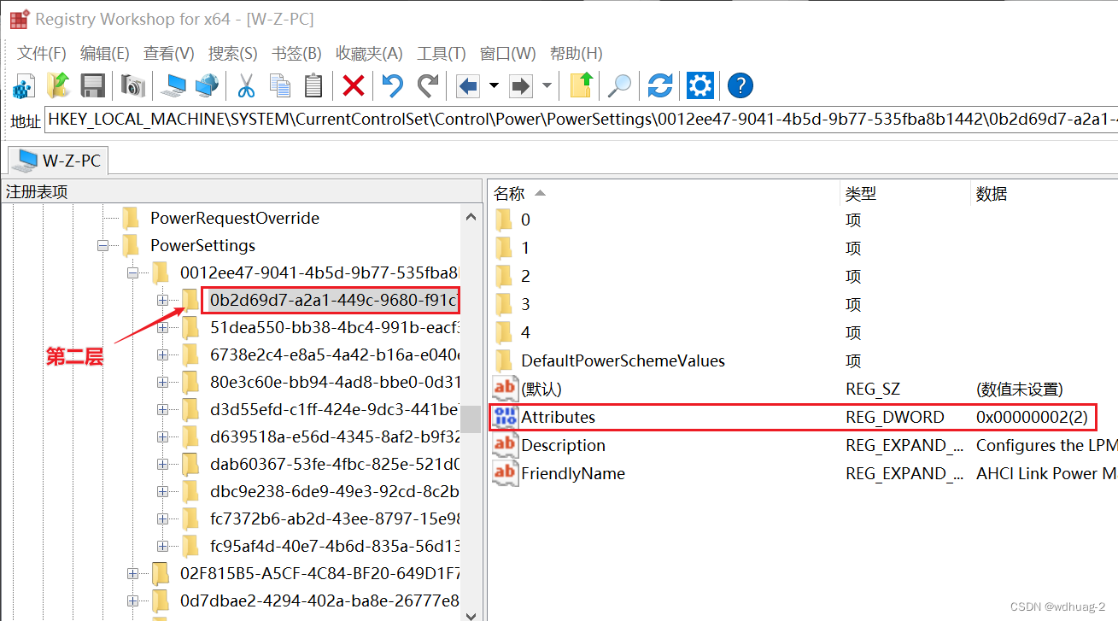Click the redo arrow icon
1118x621 pixels.
click(x=427, y=85)
